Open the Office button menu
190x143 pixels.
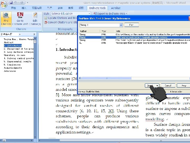click(4, 4)
